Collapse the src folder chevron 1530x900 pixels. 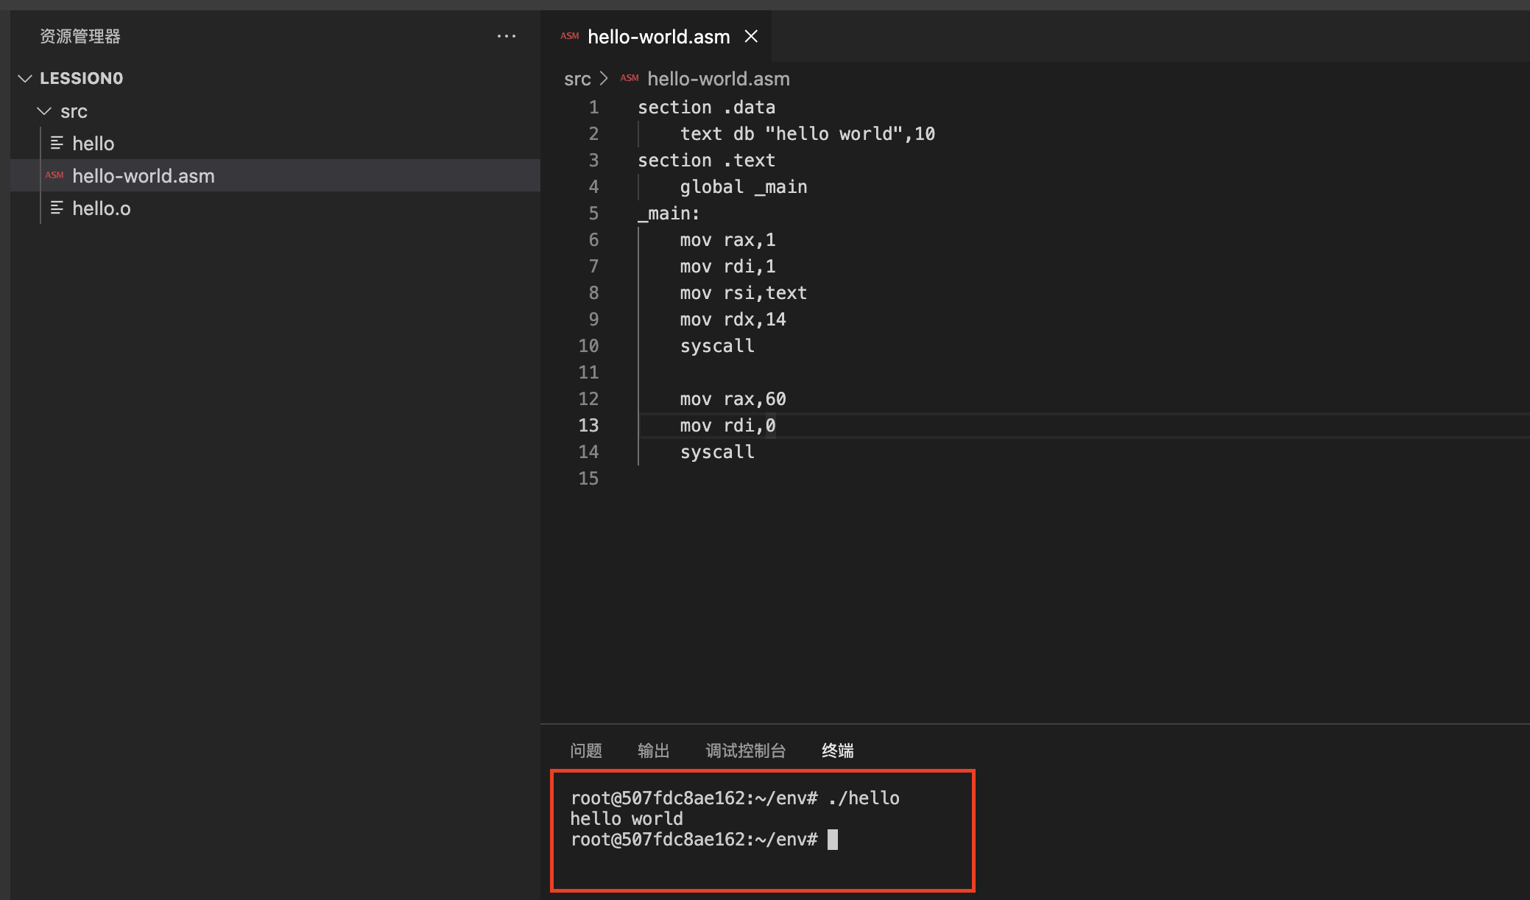click(x=44, y=111)
